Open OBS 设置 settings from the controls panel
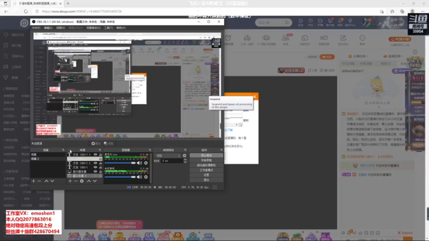This screenshot has height=241, width=429. pos(206,175)
